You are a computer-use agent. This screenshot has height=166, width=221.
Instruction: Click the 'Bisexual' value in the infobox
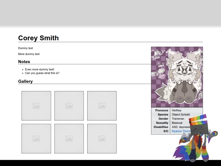point(177,123)
